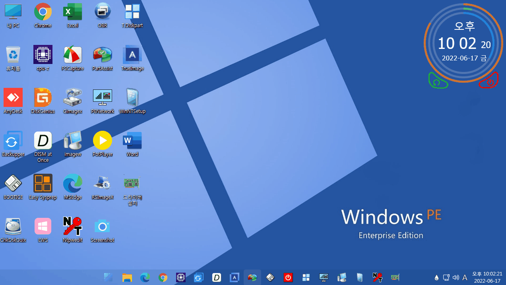Image resolution: width=506 pixels, height=285 pixels.
Task: Select the FSCapture desktop icon
Action: 73,58
